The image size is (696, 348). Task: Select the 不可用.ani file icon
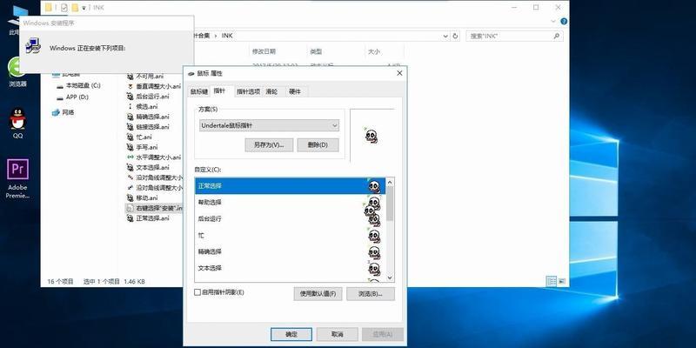130,76
